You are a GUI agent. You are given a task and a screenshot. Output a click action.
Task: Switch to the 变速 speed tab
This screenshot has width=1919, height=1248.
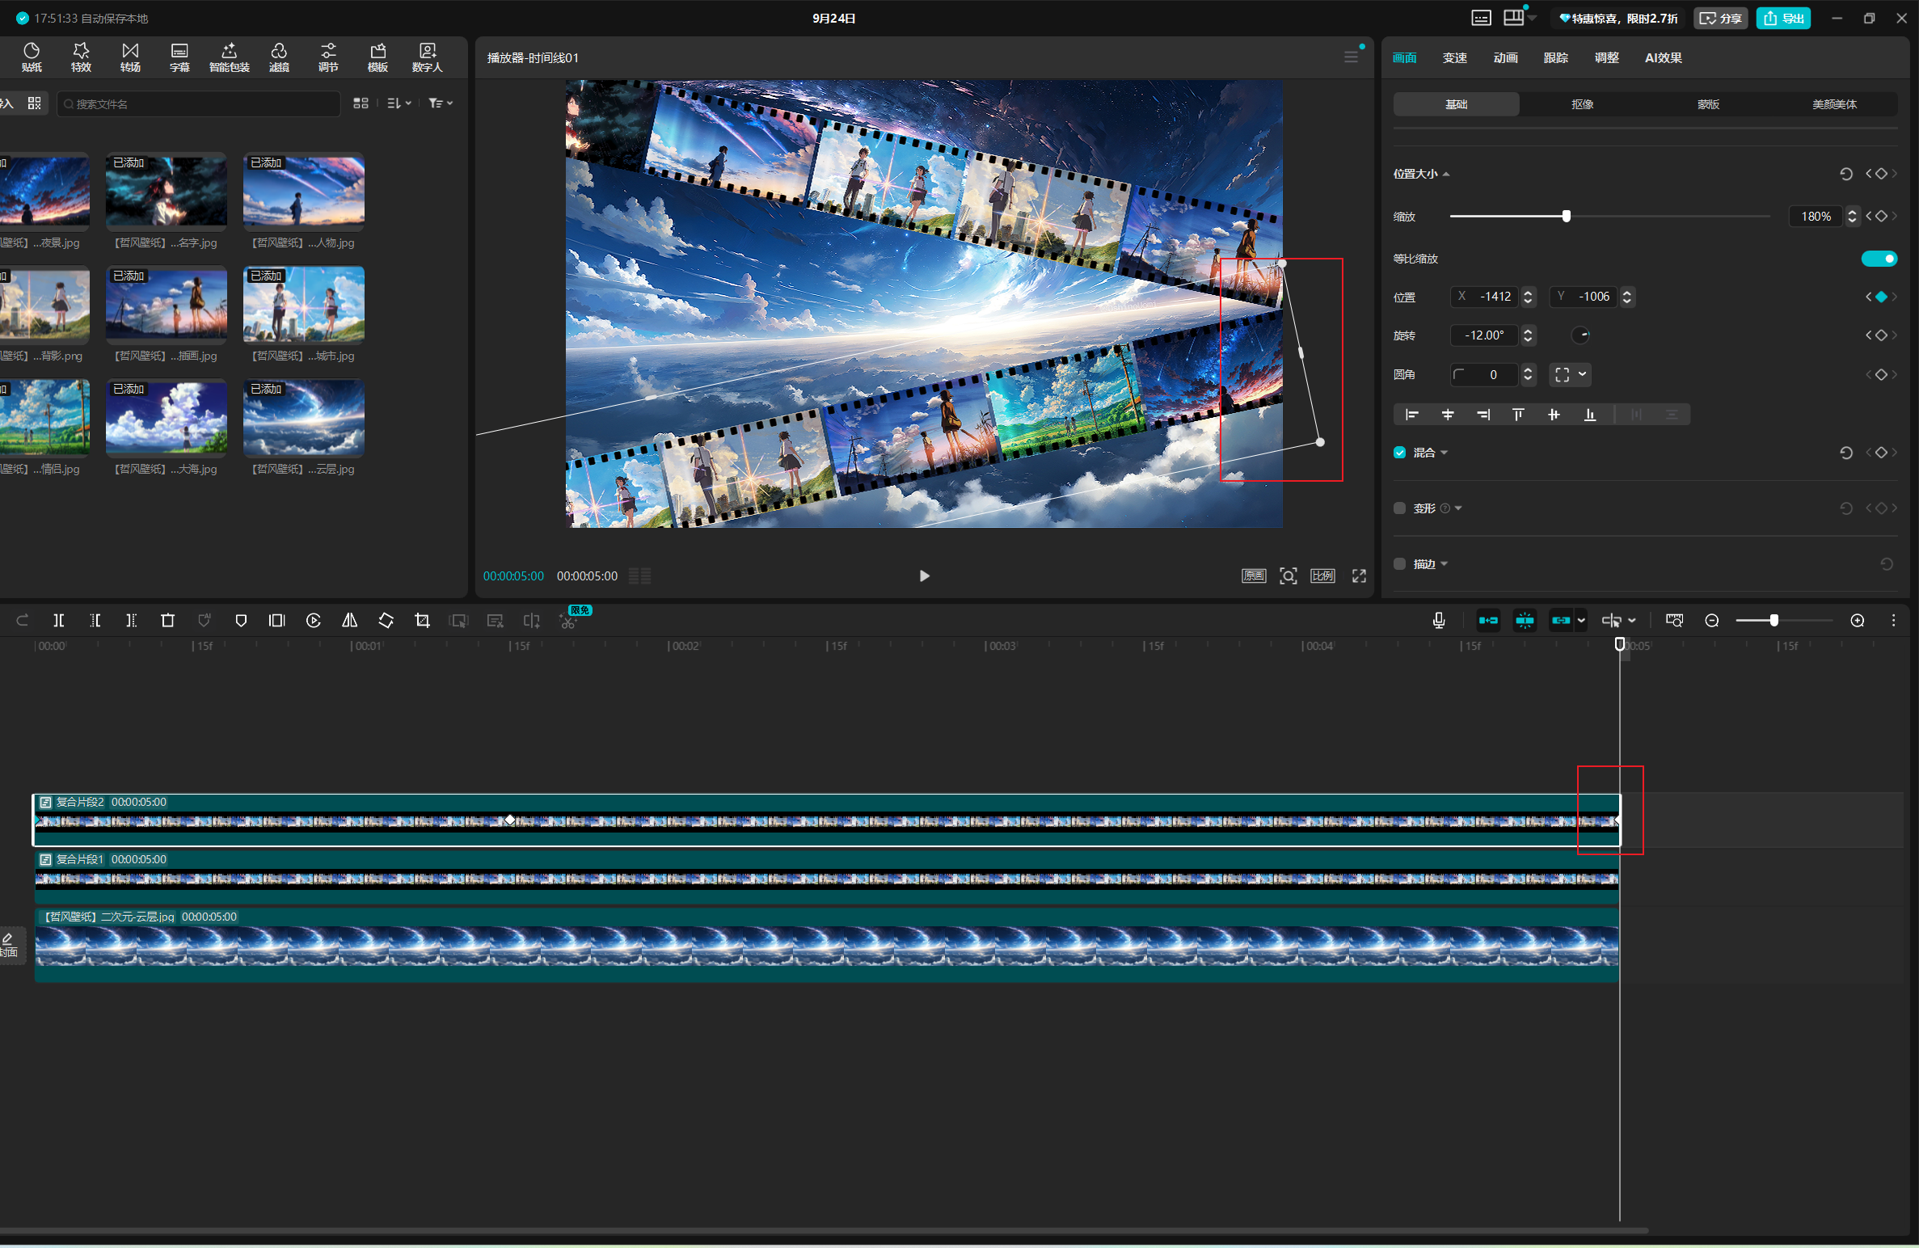(x=1454, y=57)
